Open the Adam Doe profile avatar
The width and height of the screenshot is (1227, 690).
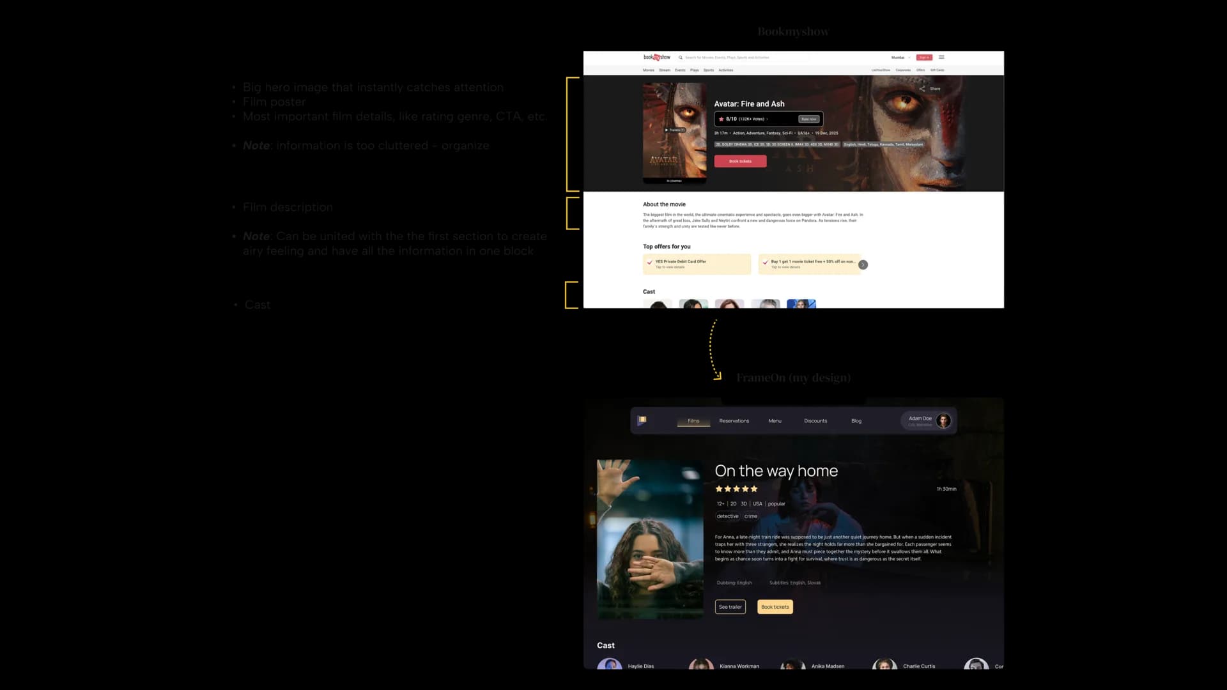click(x=943, y=420)
